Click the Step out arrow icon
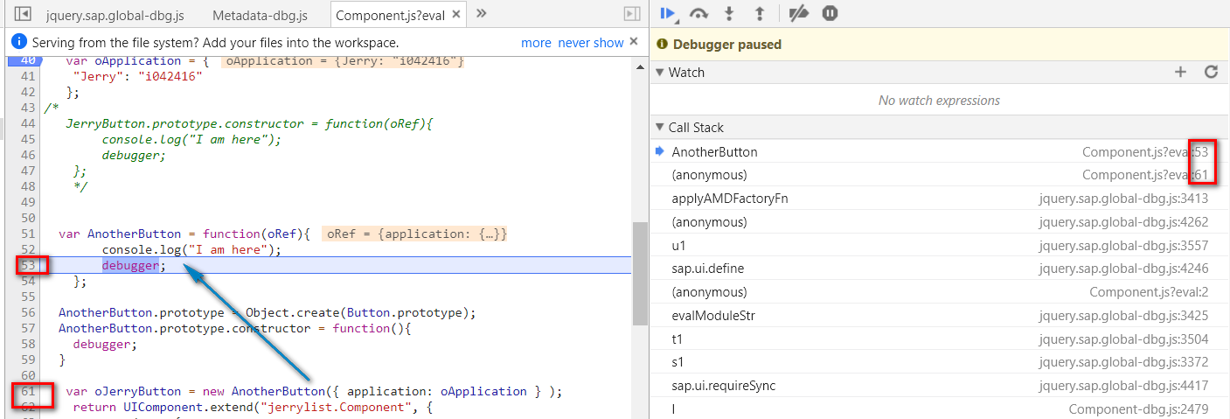This screenshot has width=1230, height=419. click(759, 13)
